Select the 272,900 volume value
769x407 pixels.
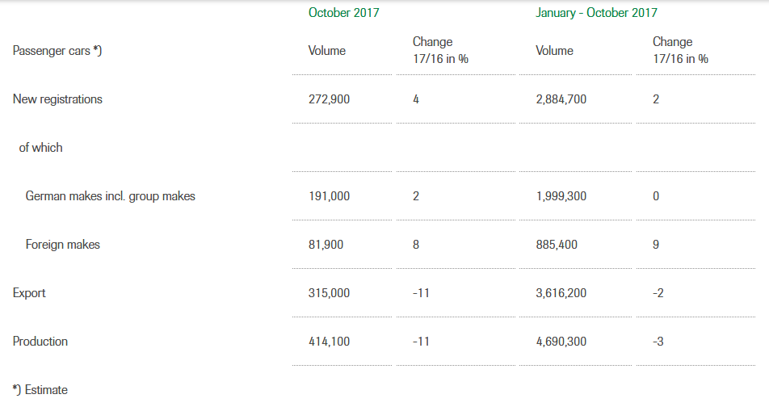click(329, 99)
